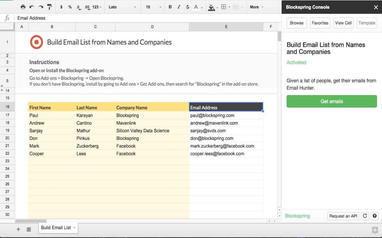Screen dimensions: 382x238
Task: Change the text color with the A icon
Action: click(x=197, y=7)
